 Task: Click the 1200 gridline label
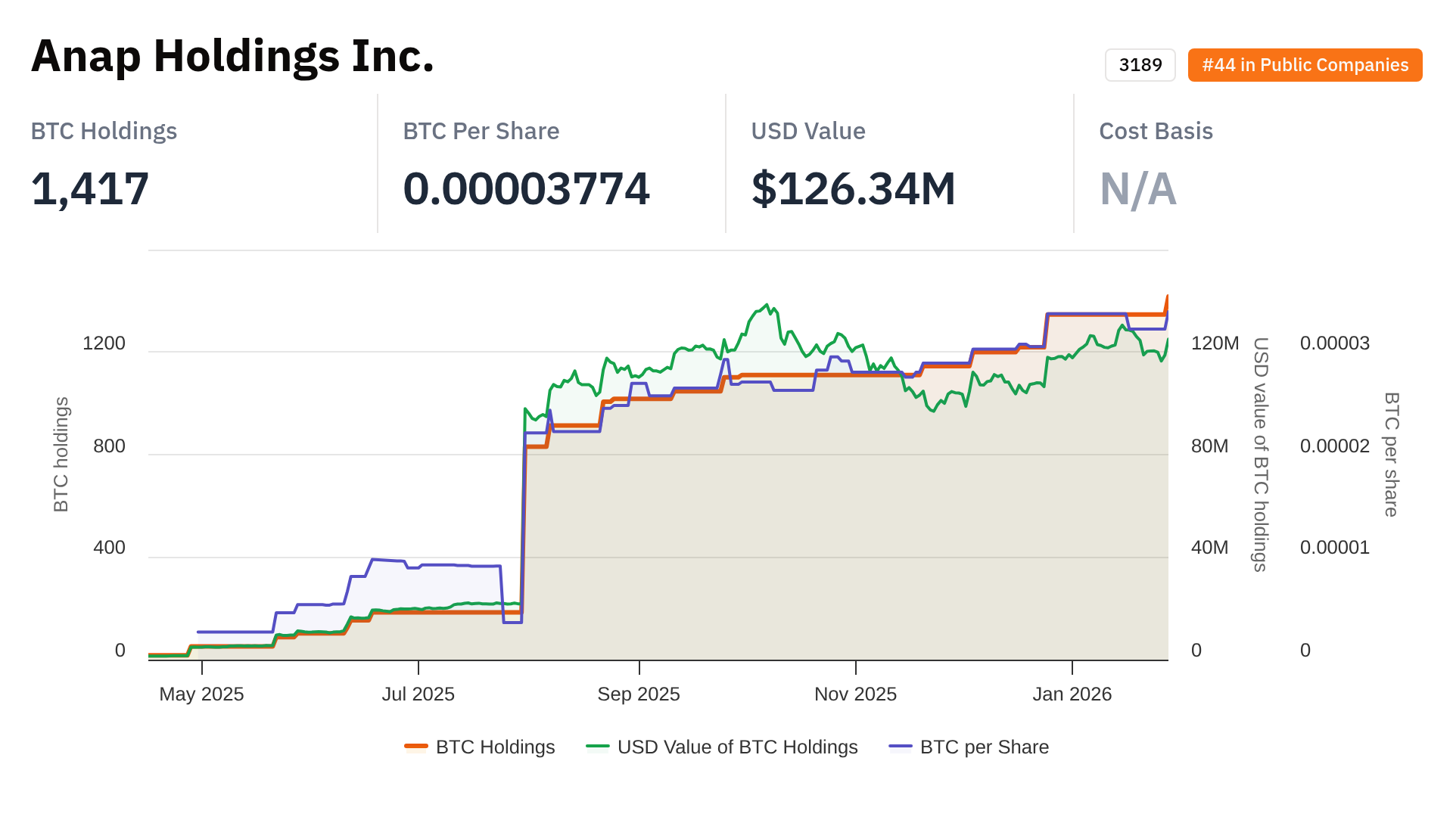coord(104,343)
